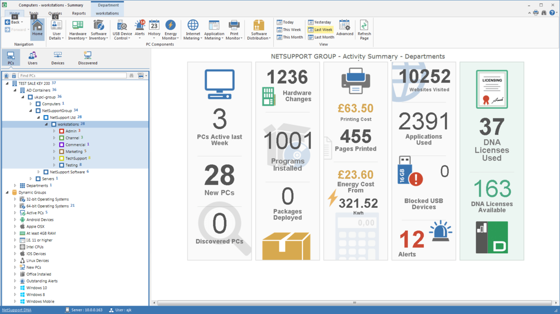The width and height of the screenshot is (560, 314).
Task: Switch the view to Today
Action: pos(285,23)
